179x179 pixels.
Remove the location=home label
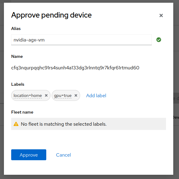pyautogui.click(x=46, y=95)
